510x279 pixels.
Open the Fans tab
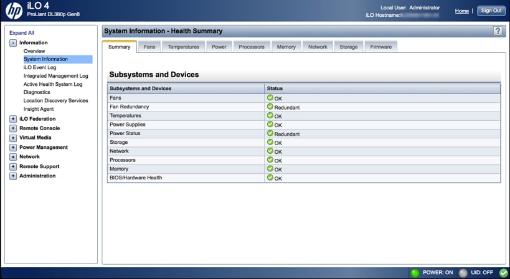(149, 47)
